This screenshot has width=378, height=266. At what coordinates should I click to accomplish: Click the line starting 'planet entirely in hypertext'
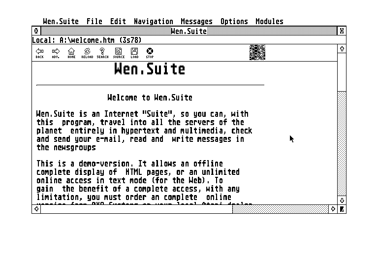click(x=144, y=131)
